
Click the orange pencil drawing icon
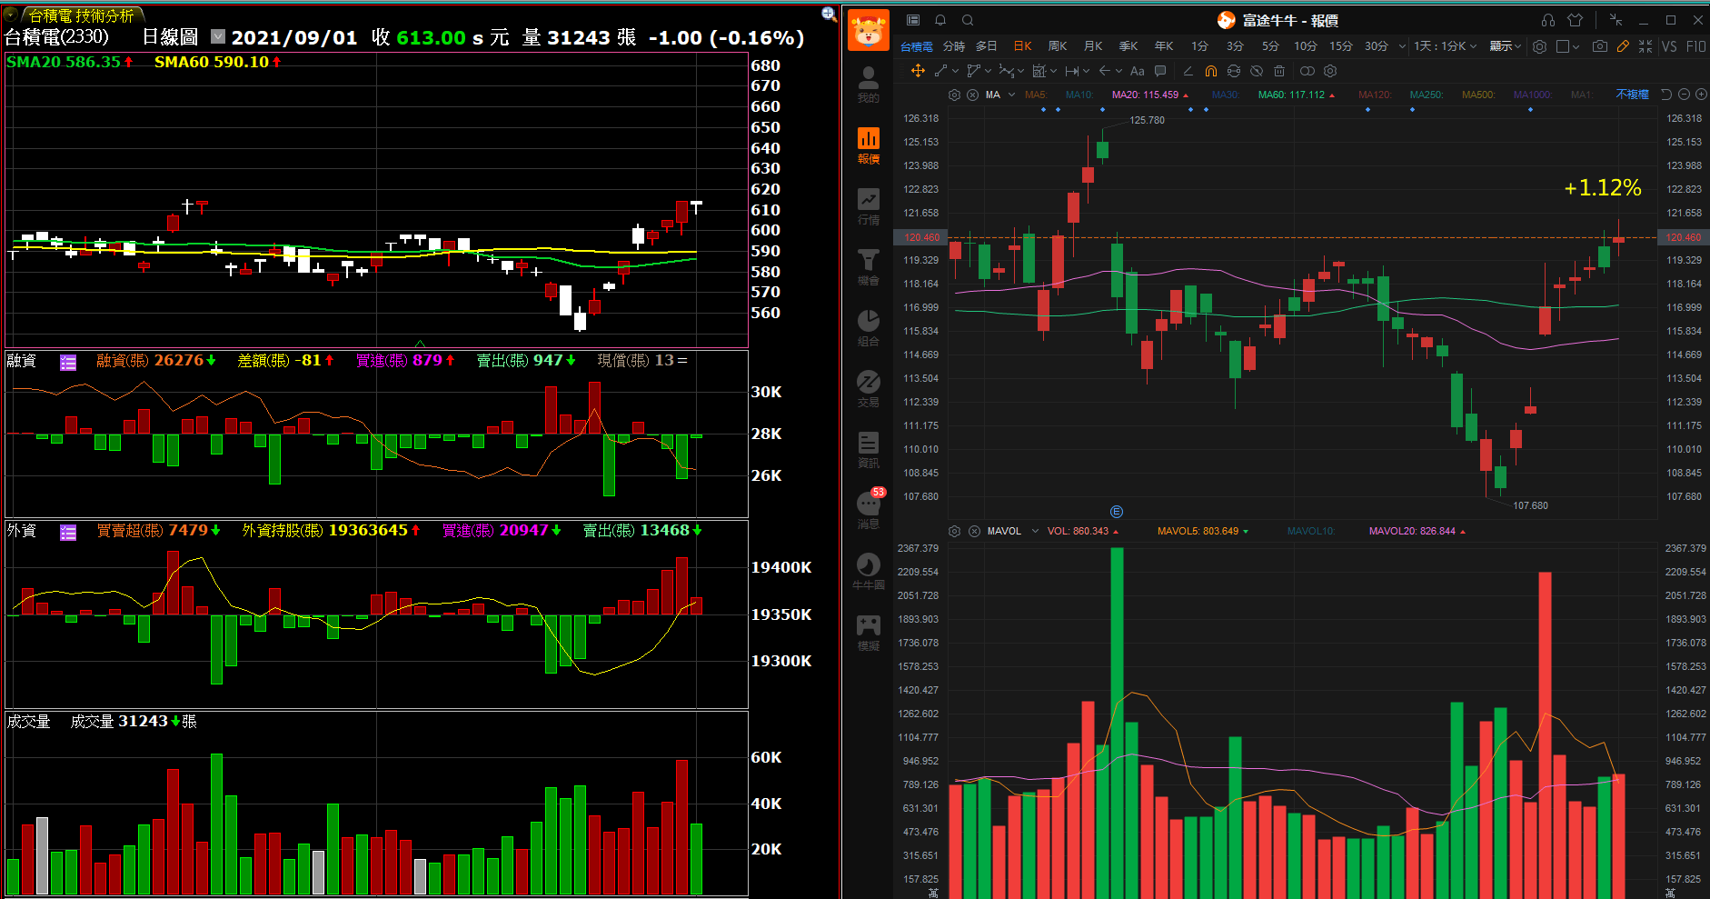click(x=1623, y=46)
